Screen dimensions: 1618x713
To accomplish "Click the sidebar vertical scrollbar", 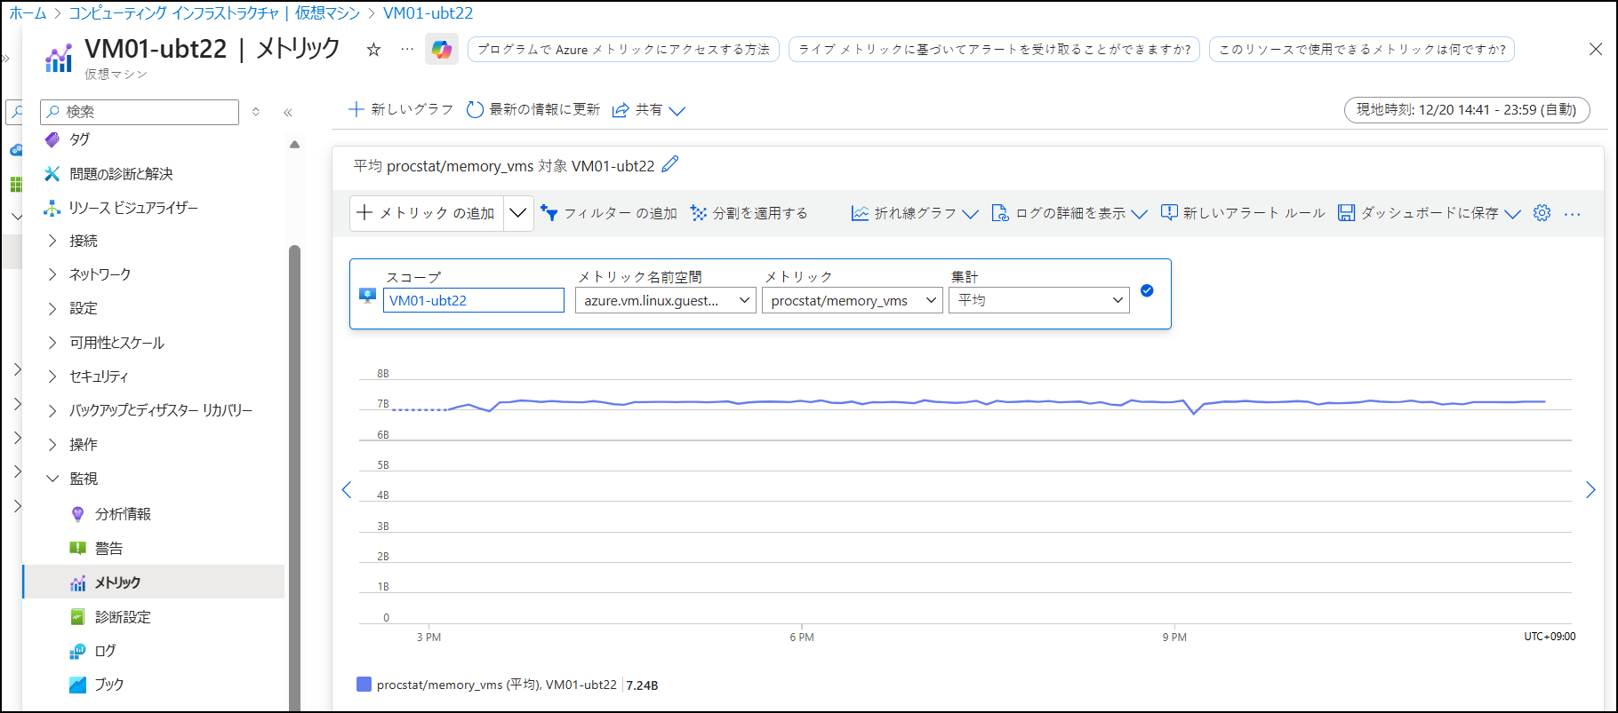I will pyautogui.click(x=294, y=476).
